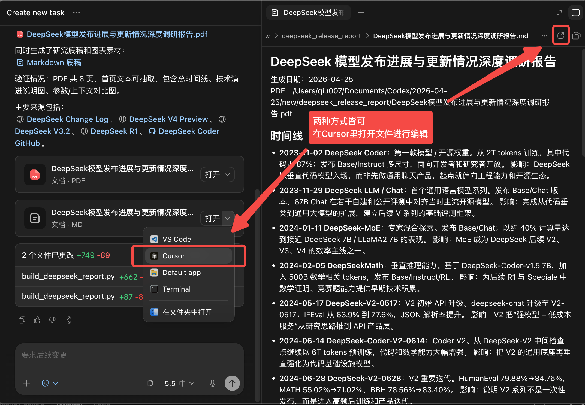Choose Default app in open-with menu

pyautogui.click(x=189, y=273)
